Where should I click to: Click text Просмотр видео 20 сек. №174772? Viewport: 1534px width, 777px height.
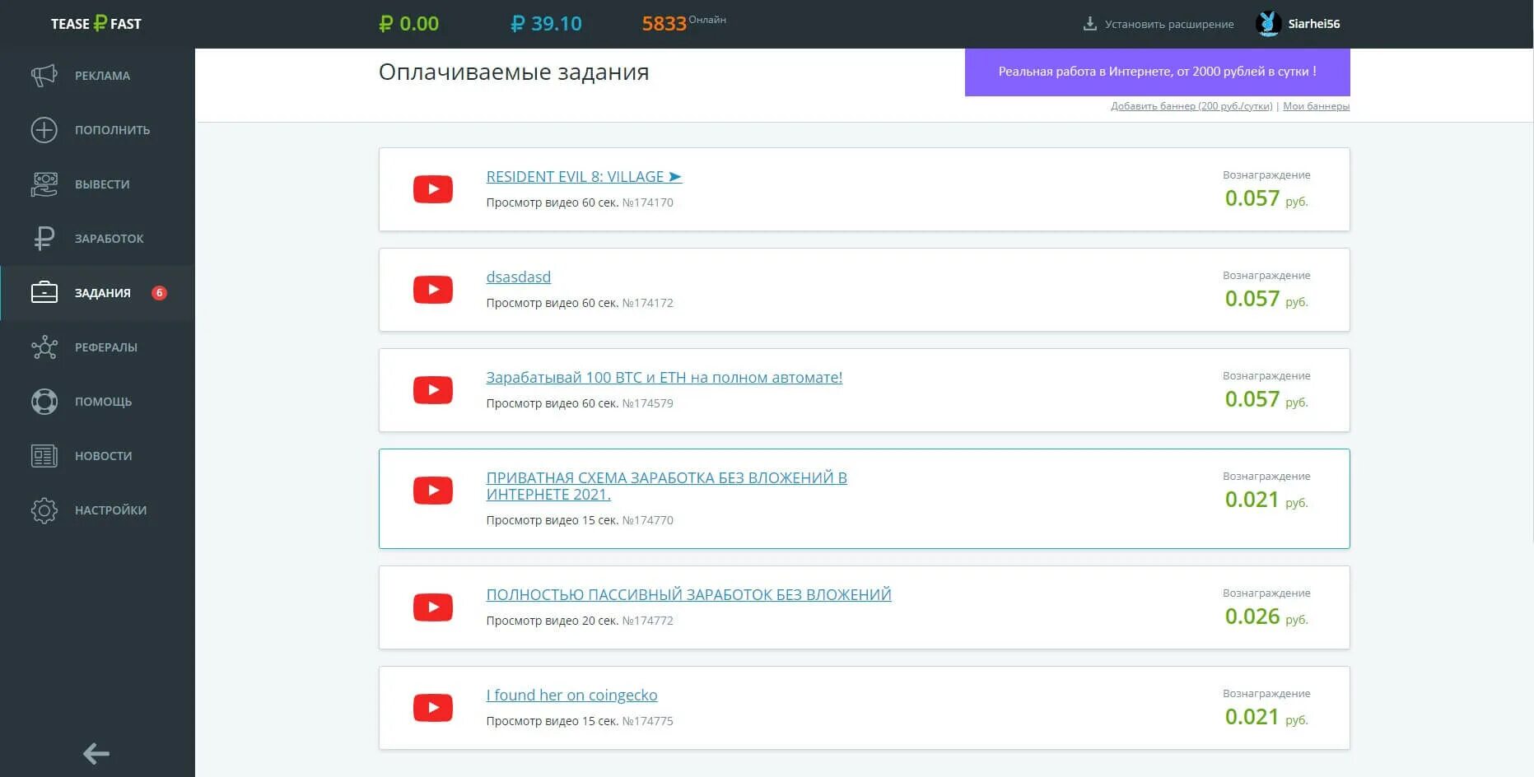tap(580, 621)
